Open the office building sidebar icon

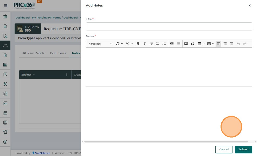(x=5, y=65)
